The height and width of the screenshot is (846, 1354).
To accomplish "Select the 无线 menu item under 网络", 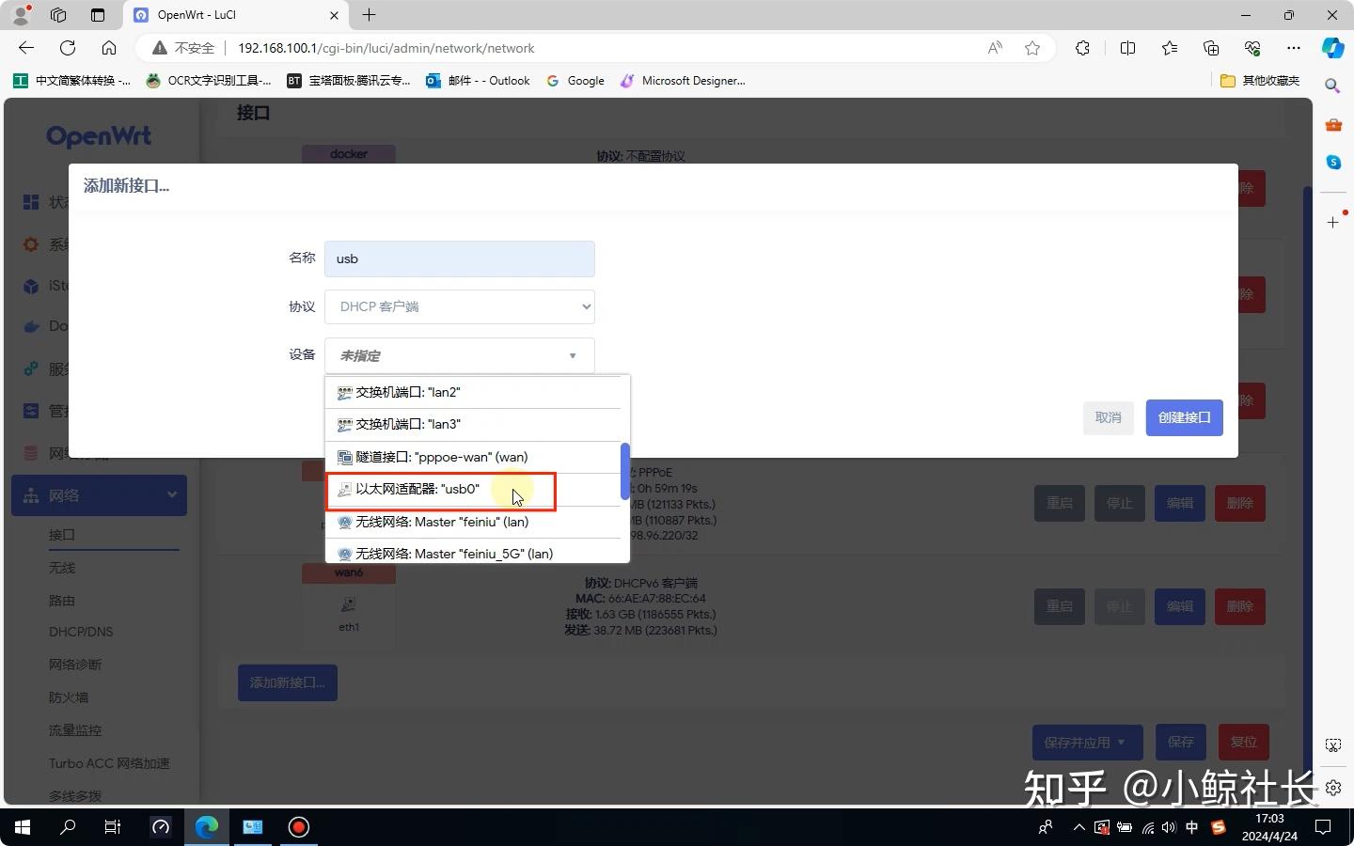I will coord(62,567).
